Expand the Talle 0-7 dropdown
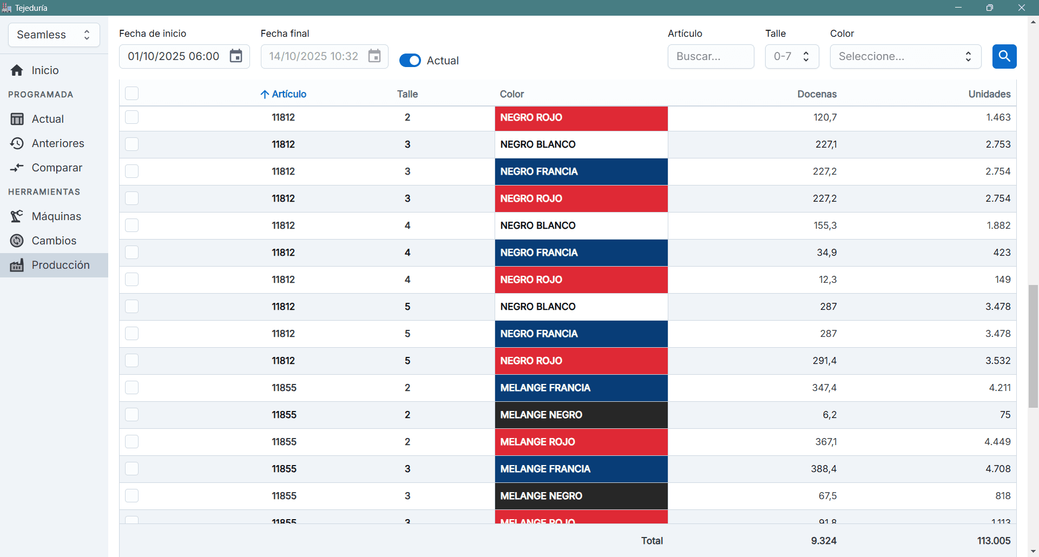Image resolution: width=1039 pixels, height=557 pixels. coord(792,56)
